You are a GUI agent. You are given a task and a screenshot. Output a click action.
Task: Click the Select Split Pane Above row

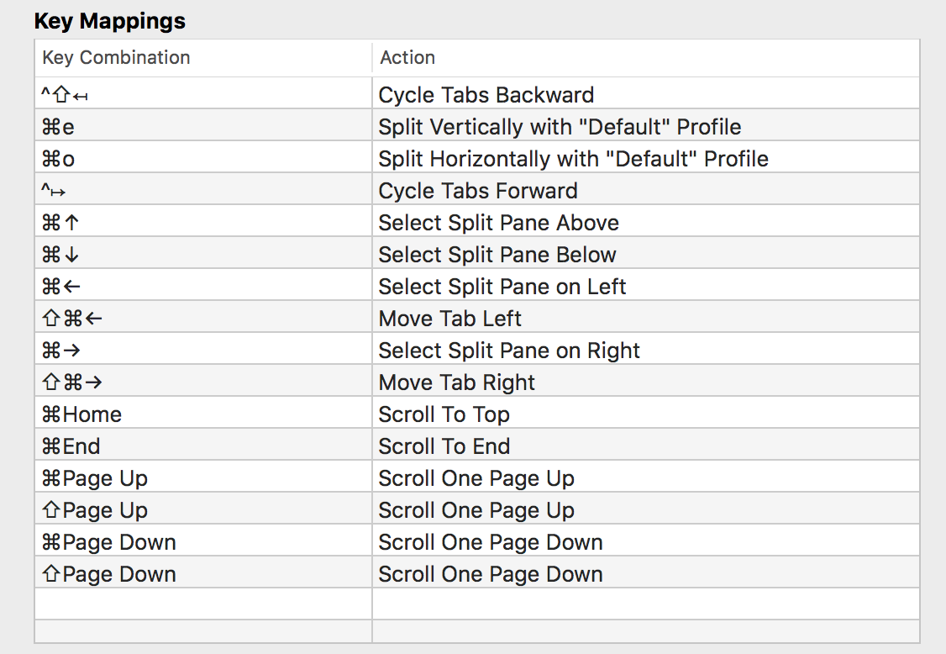[498, 223]
